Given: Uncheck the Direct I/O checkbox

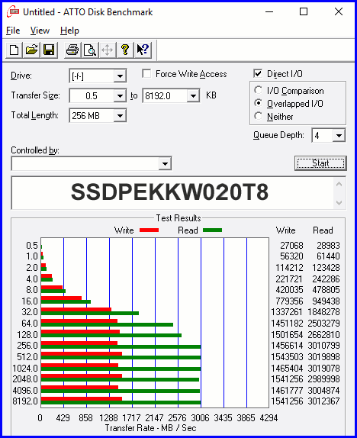Looking at the screenshot, I should (x=258, y=74).
